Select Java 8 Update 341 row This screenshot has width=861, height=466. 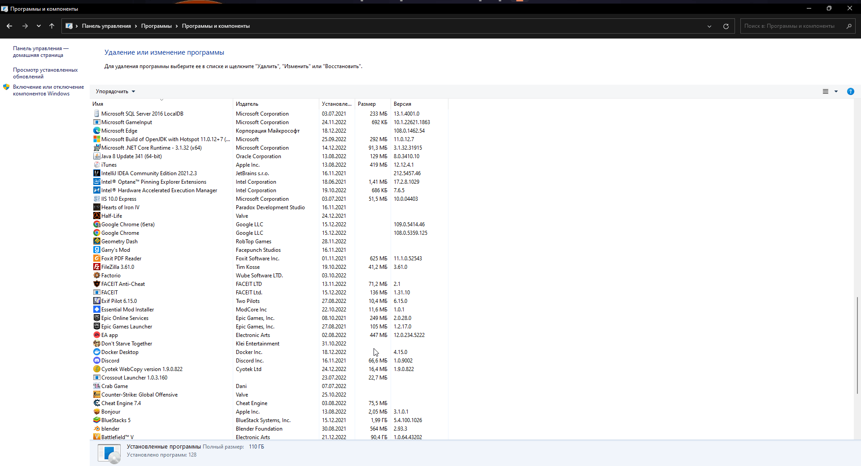coord(269,156)
